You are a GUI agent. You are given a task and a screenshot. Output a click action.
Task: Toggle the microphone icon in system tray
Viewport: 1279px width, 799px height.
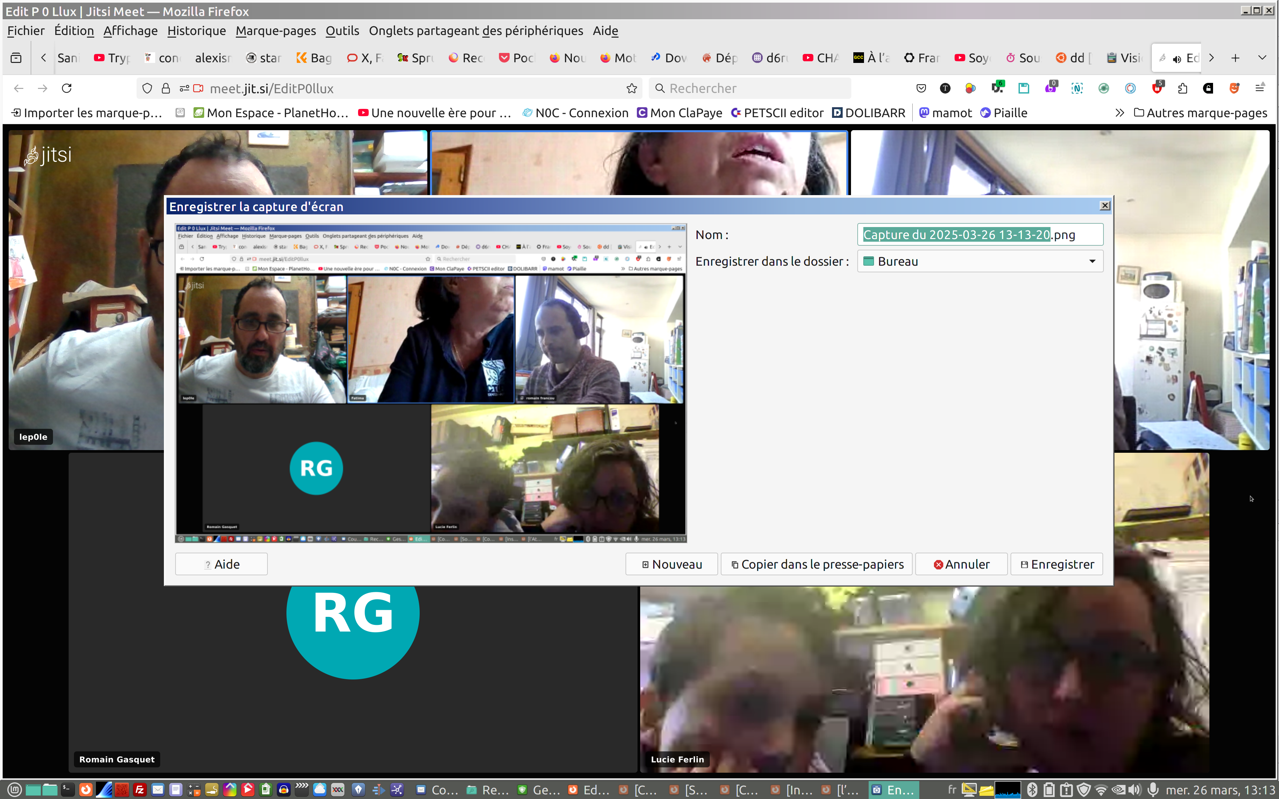click(x=1154, y=789)
